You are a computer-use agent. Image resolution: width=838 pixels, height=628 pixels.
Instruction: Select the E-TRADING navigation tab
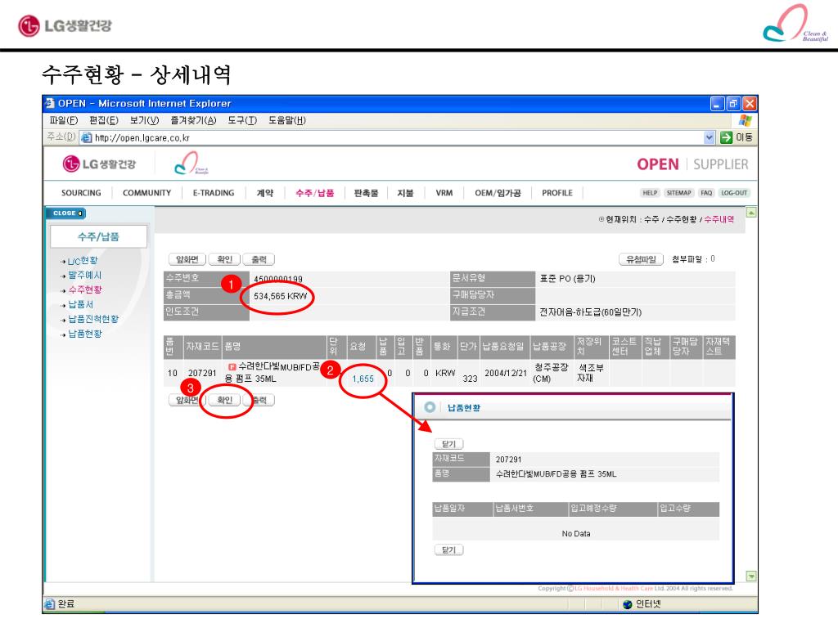point(214,193)
